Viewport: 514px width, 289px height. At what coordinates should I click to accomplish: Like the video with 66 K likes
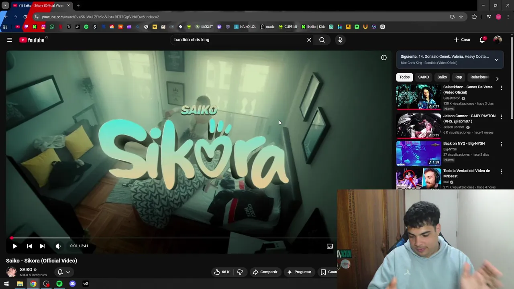coord(222,272)
